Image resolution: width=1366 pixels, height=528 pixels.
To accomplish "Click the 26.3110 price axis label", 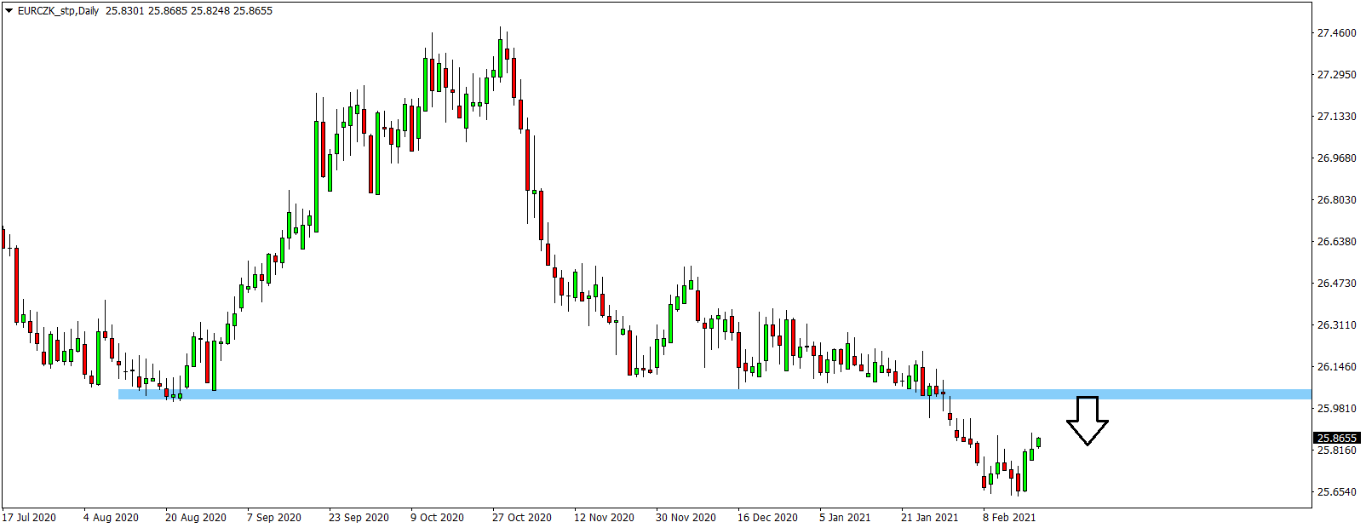I will click(x=1337, y=325).
